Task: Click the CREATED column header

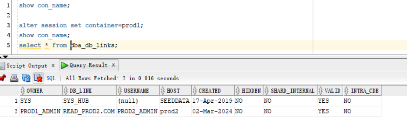Action: click(213, 91)
